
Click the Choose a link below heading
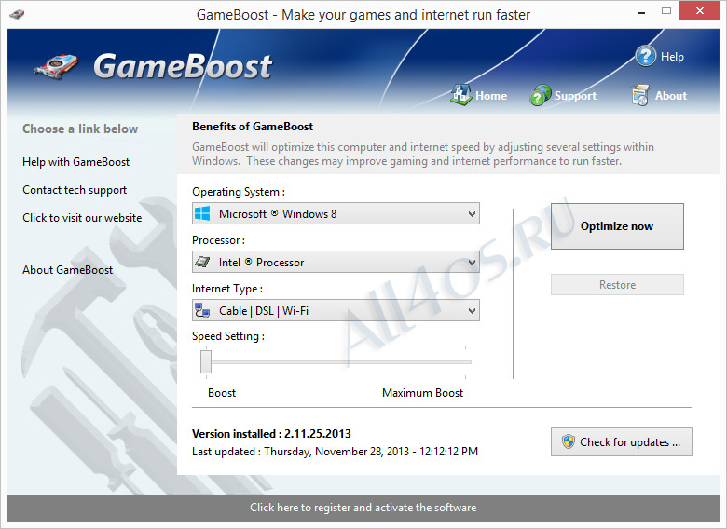coord(80,129)
